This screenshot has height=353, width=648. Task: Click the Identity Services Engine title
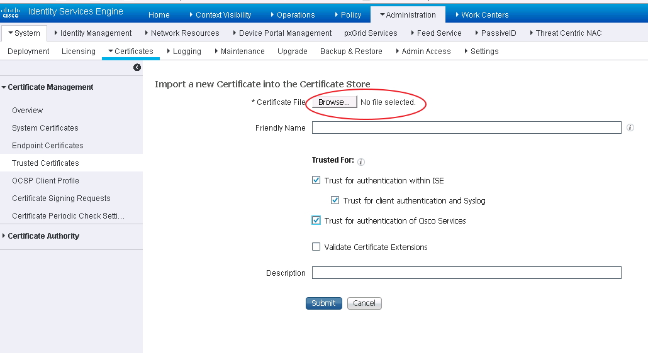pyautogui.click(x=75, y=11)
